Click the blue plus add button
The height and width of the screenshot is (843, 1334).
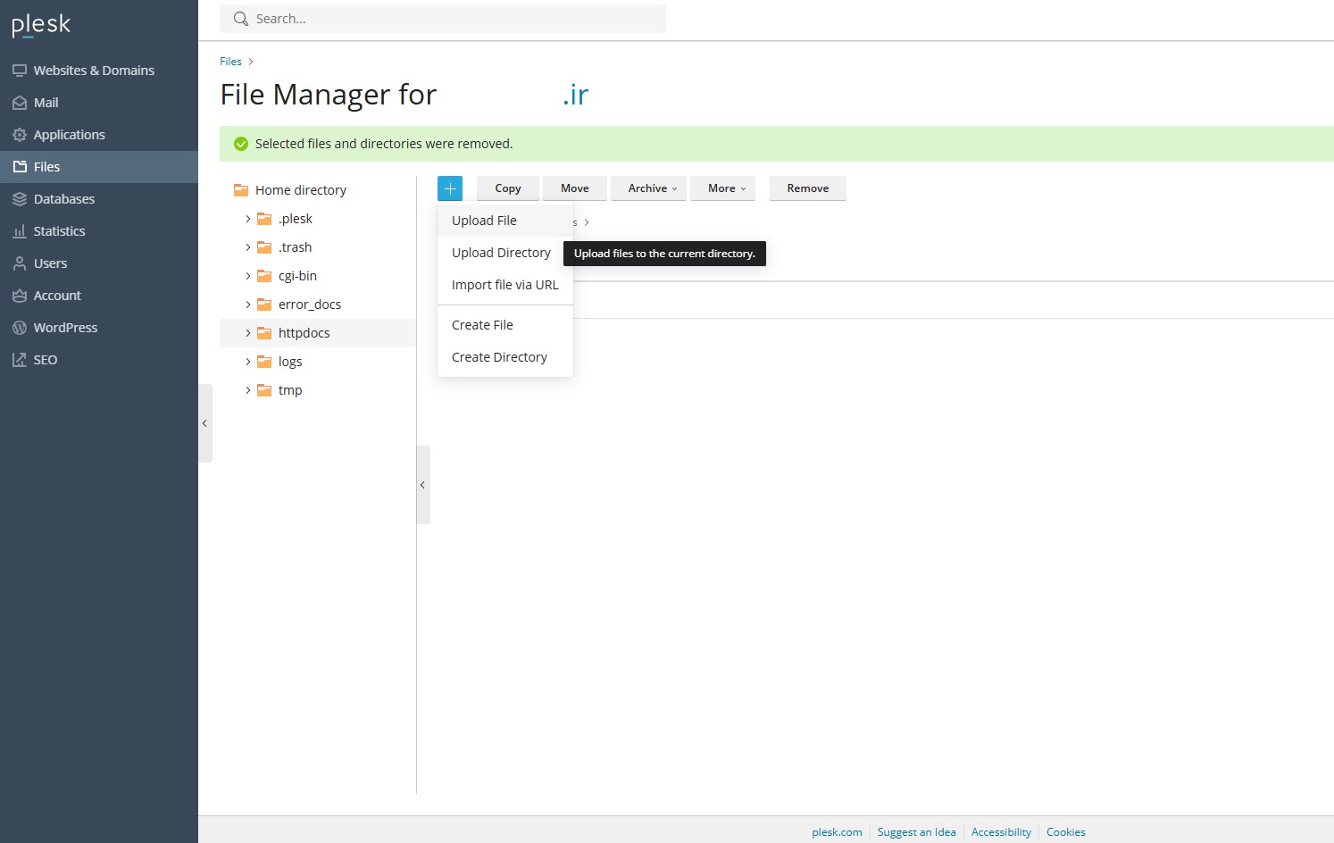[450, 188]
